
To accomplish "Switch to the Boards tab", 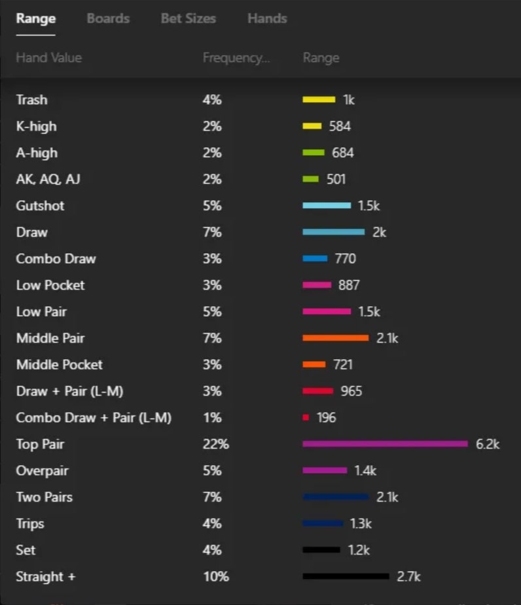I will pos(108,19).
